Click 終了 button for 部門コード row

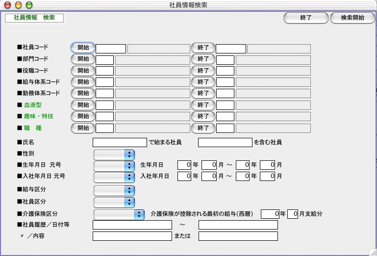pyautogui.click(x=203, y=59)
